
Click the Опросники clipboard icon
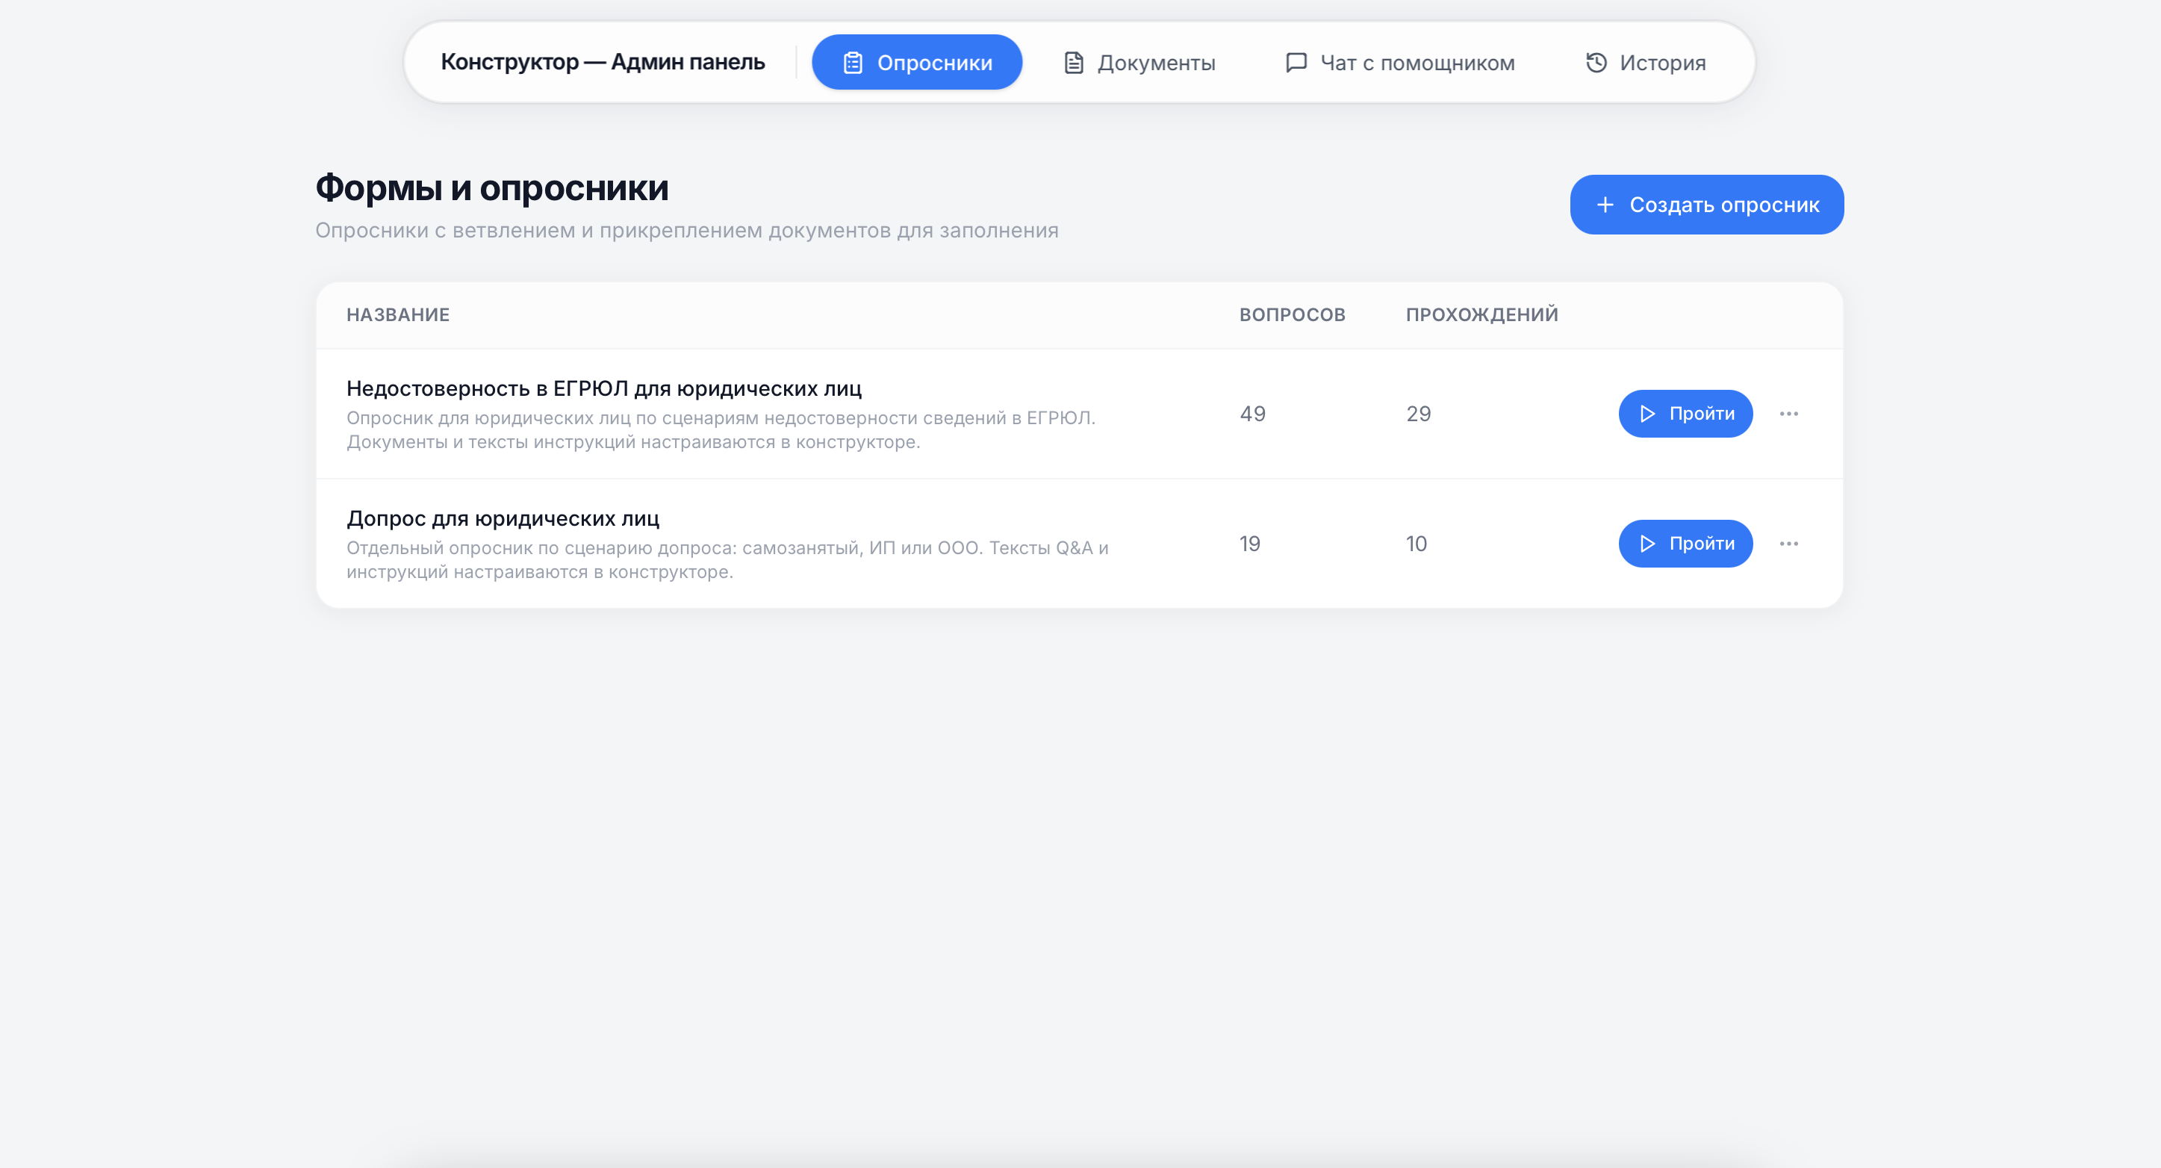(x=852, y=63)
